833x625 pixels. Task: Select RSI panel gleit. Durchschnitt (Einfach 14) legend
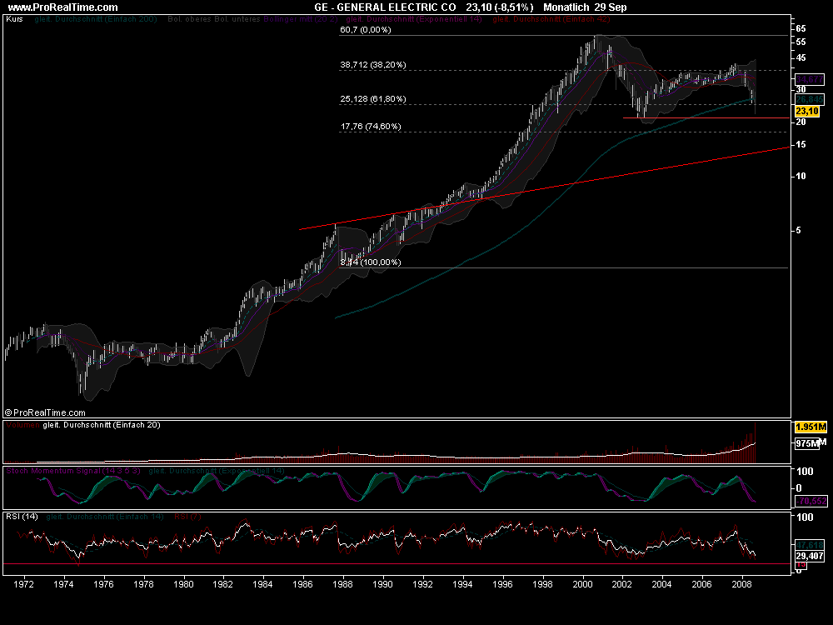105,516
